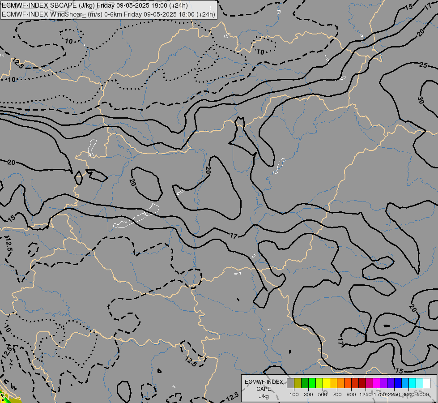
Task: Select the pure blue legend swatch
Action: pos(398,383)
